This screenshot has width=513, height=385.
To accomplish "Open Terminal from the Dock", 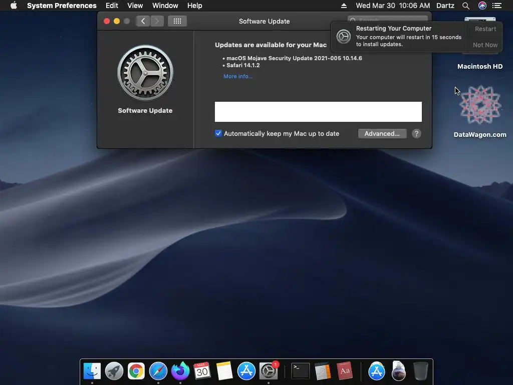I will point(301,371).
